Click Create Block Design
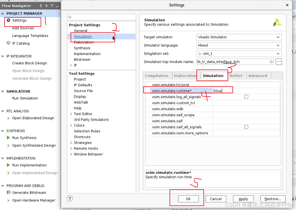The width and height of the screenshot is (296, 210). (x=30, y=63)
